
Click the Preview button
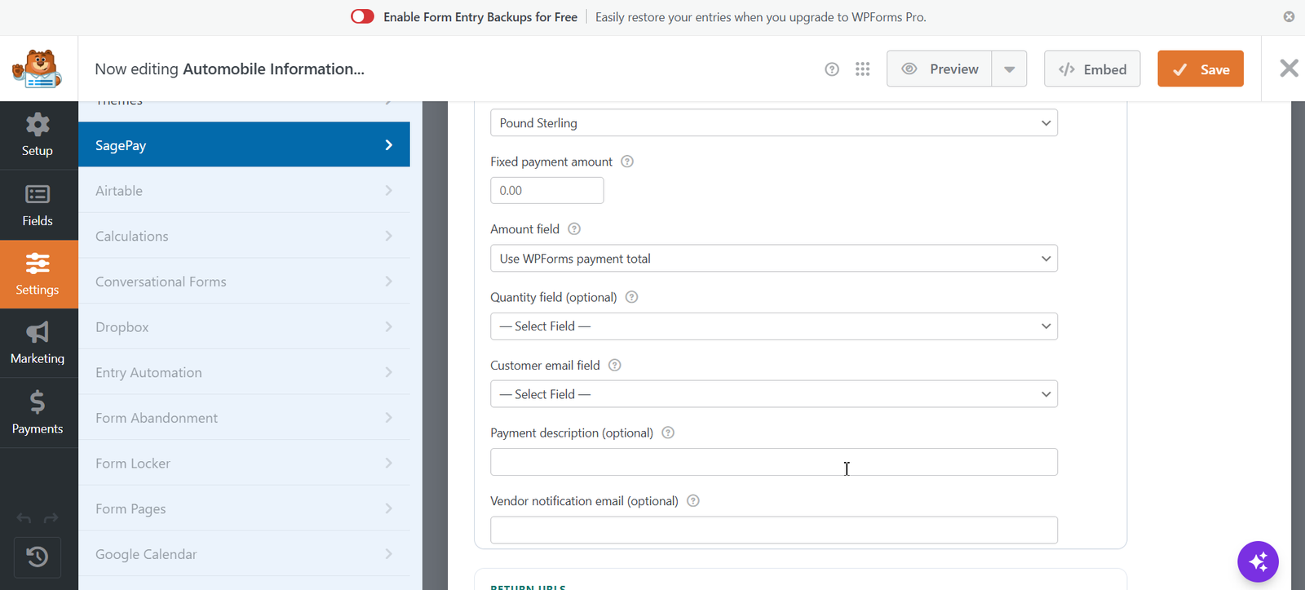pos(940,69)
